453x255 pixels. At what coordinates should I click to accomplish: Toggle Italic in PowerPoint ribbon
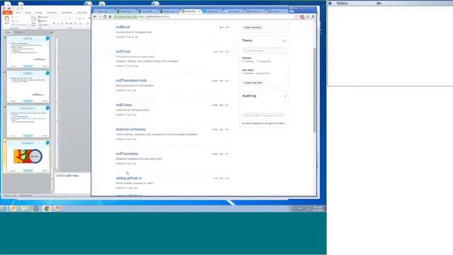58,23
